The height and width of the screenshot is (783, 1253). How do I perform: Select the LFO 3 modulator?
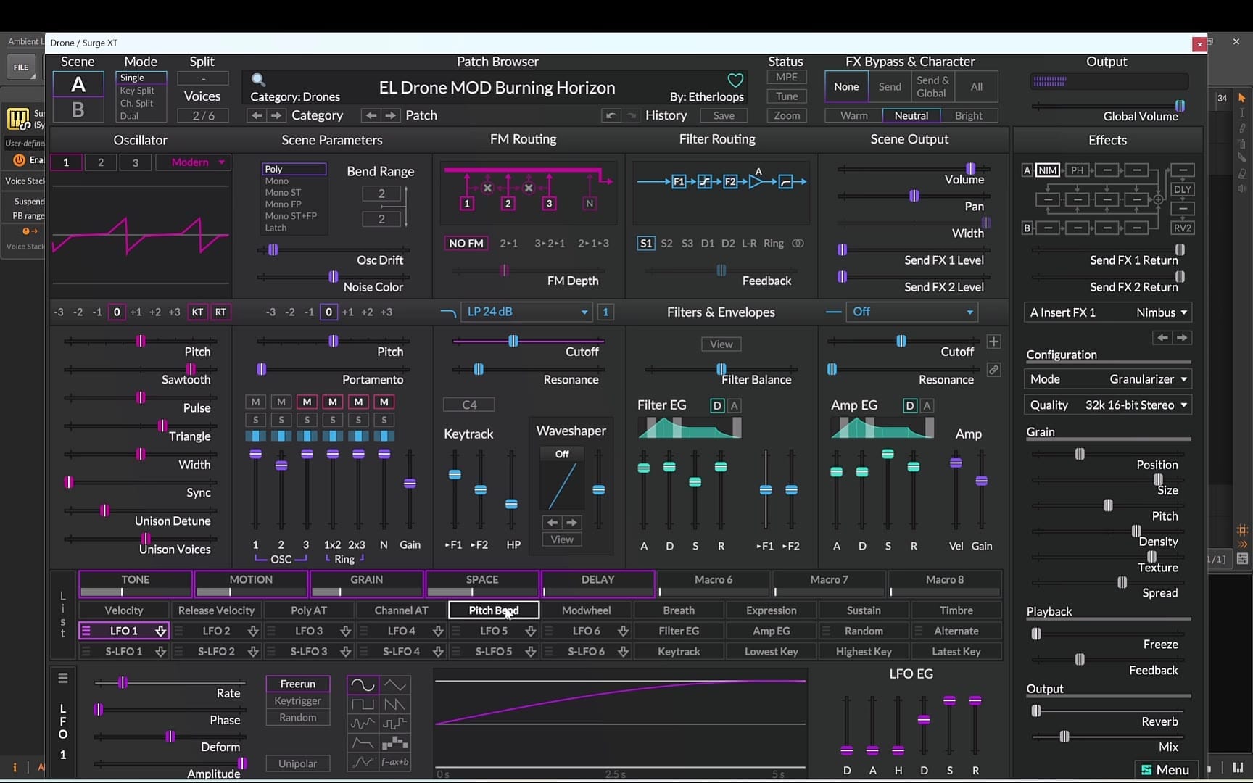tap(310, 631)
